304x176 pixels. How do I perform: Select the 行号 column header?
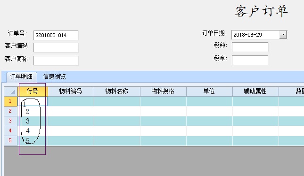point(33,92)
